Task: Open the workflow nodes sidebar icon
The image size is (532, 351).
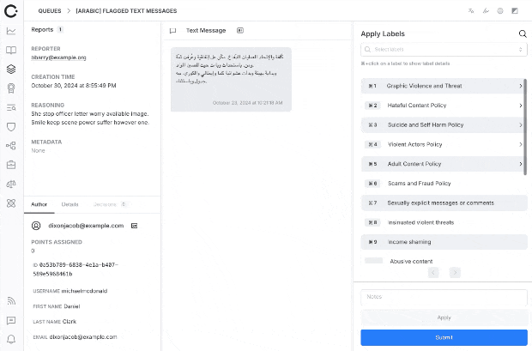Action: coord(11,146)
